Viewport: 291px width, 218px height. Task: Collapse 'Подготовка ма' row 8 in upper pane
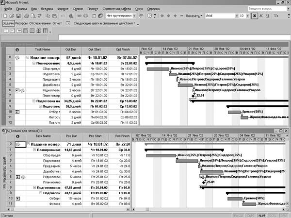pyautogui.click(x=34, y=101)
